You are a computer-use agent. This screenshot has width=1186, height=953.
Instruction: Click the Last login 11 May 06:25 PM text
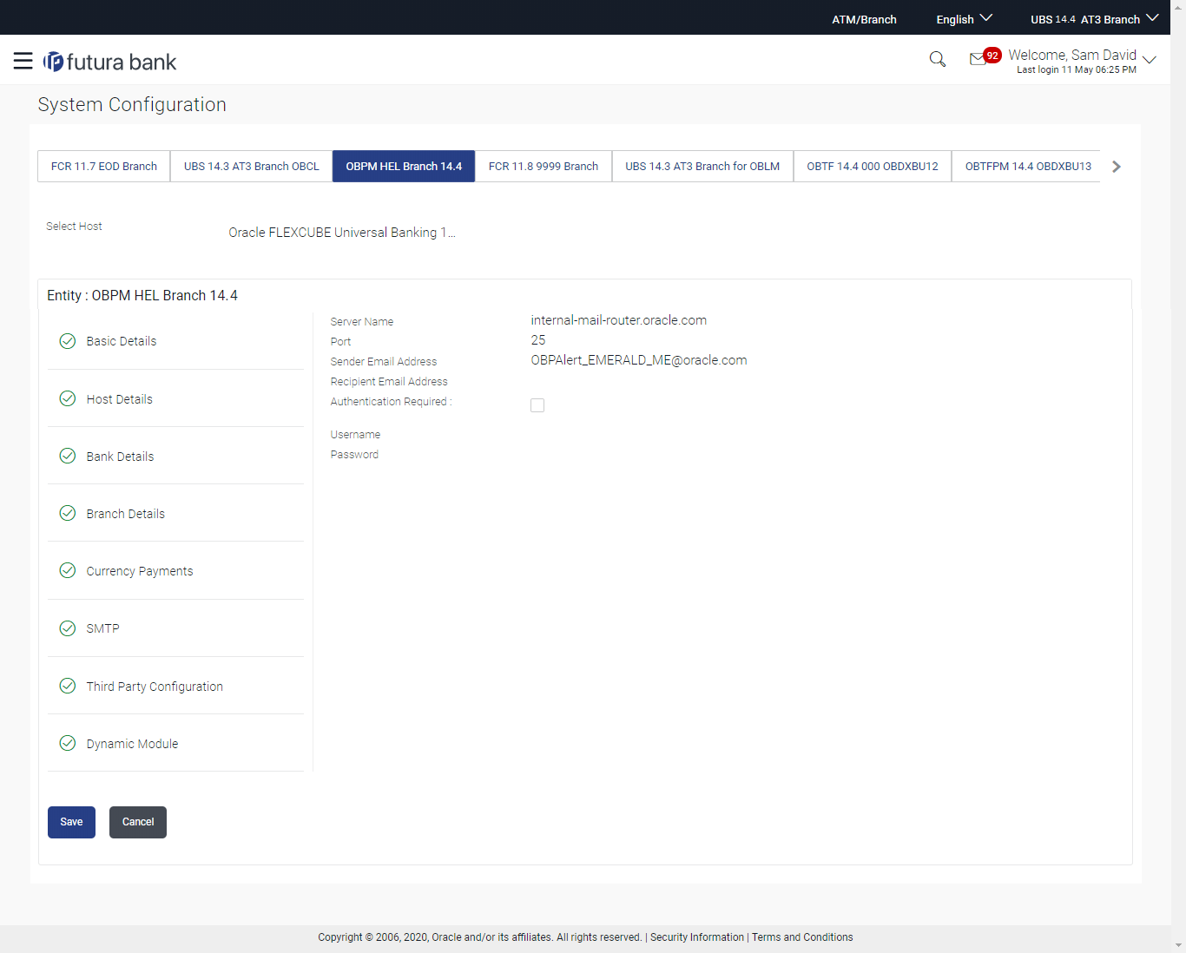pyautogui.click(x=1077, y=70)
